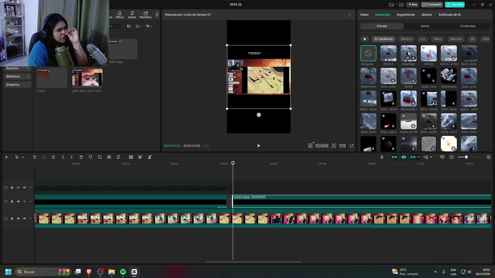This screenshot has width=495, height=278.
Task: Open more options for bottom video track
Action: [x=31, y=219]
